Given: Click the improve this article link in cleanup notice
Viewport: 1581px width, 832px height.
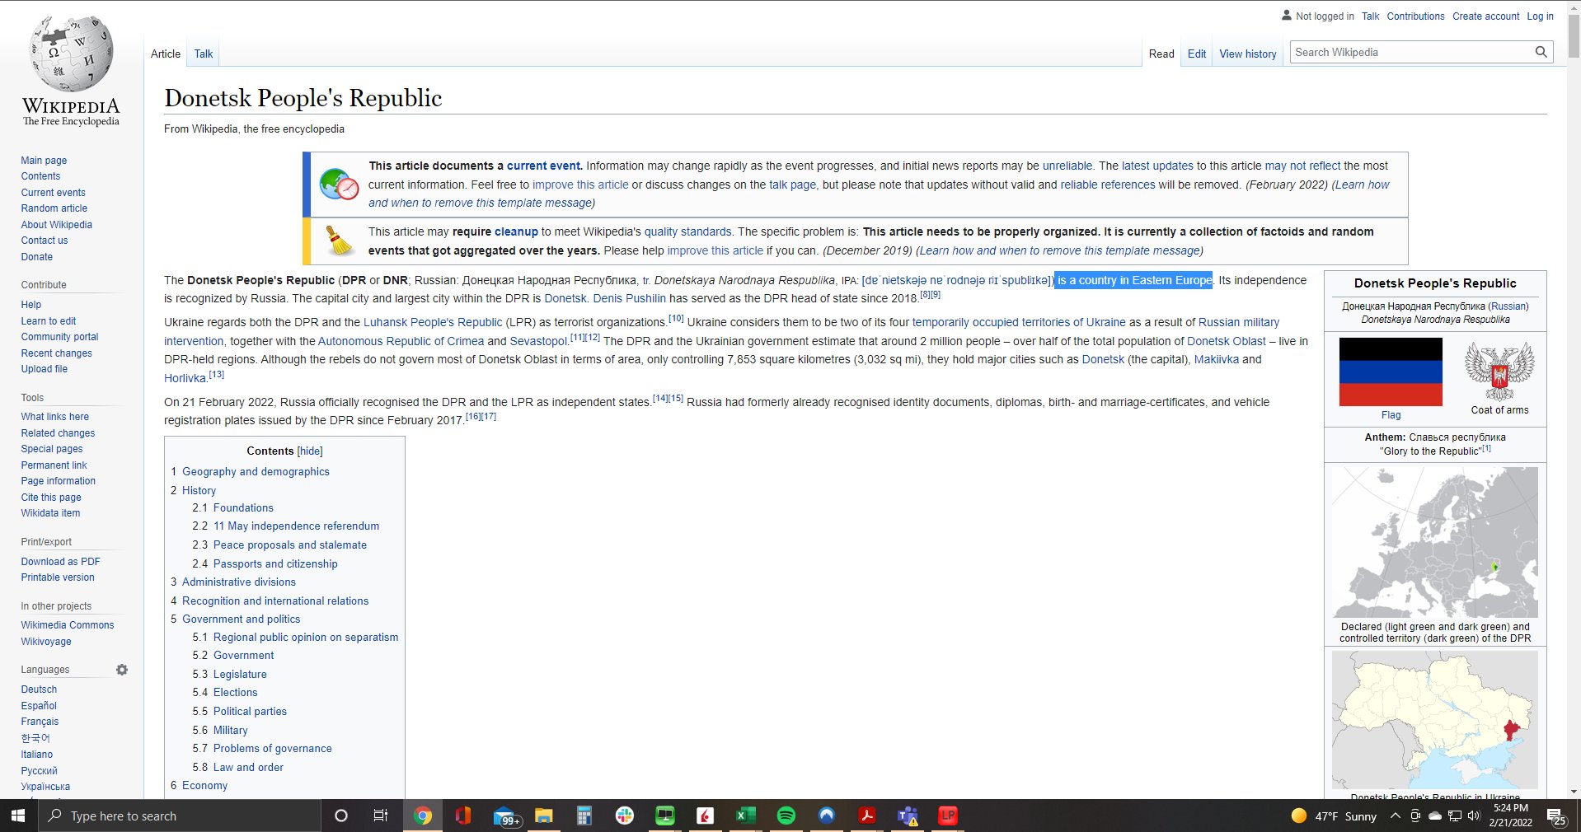Looking at the screenshot, I should (x=715, y=250).
